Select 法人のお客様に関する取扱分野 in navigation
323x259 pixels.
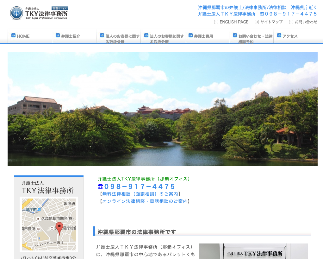coord(166,39)
